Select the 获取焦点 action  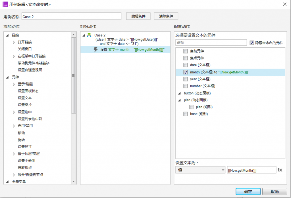[x=25, y=168]
